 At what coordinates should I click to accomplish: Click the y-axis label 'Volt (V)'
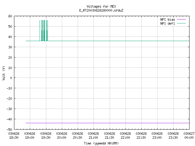pyautogui.click(x=4, y=73)
